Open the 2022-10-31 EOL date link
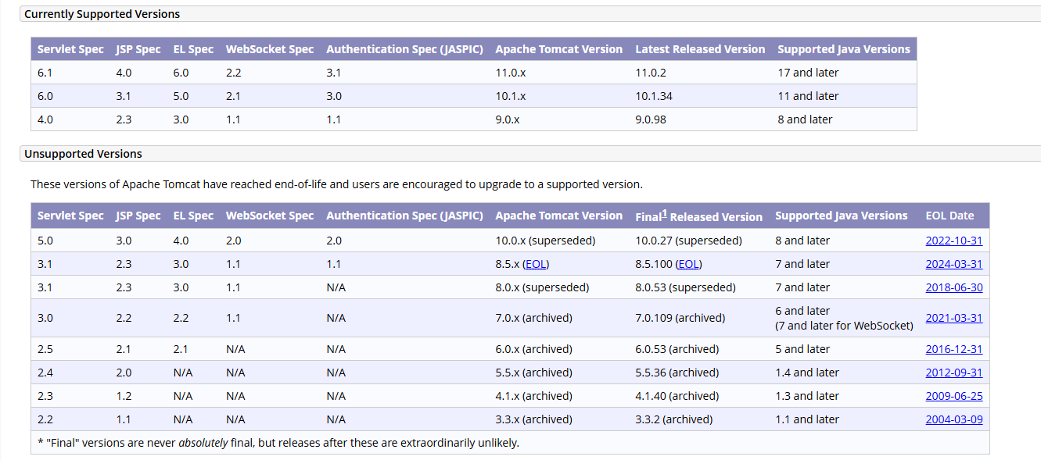 (953, 241)
